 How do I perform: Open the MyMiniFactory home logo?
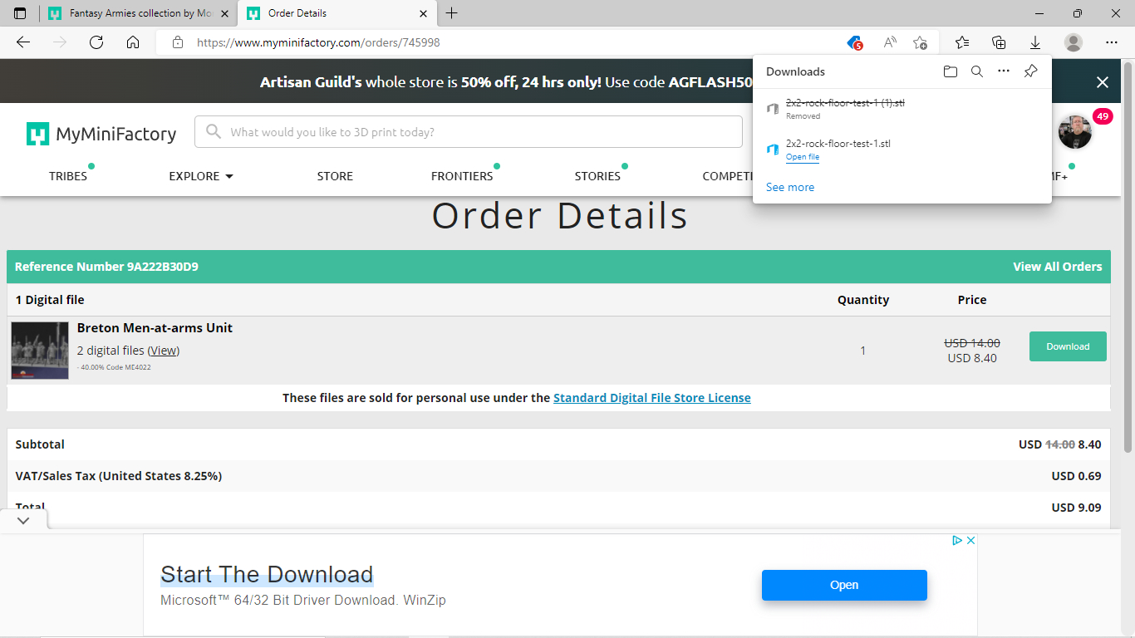point(101,134)
